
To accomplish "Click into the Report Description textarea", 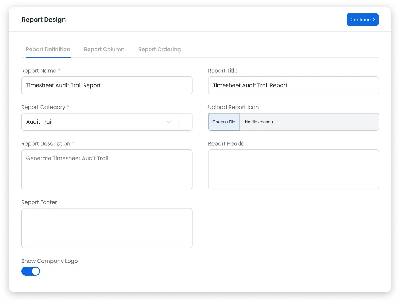I will click(107, 169).
